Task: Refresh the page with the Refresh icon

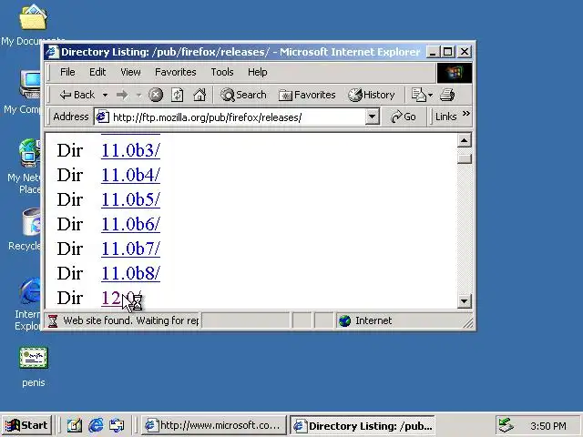Action: pyautogui.click(x=178, y=95)
